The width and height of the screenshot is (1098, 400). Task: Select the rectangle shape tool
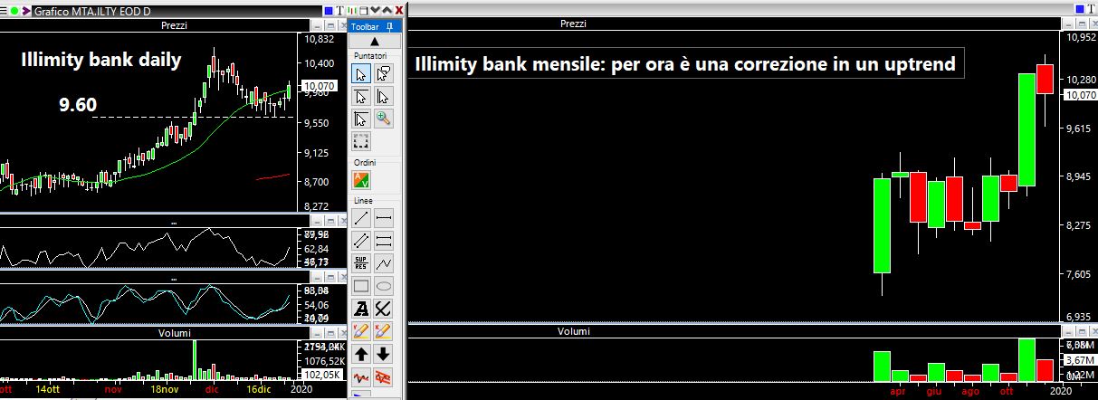coord(361,286)
